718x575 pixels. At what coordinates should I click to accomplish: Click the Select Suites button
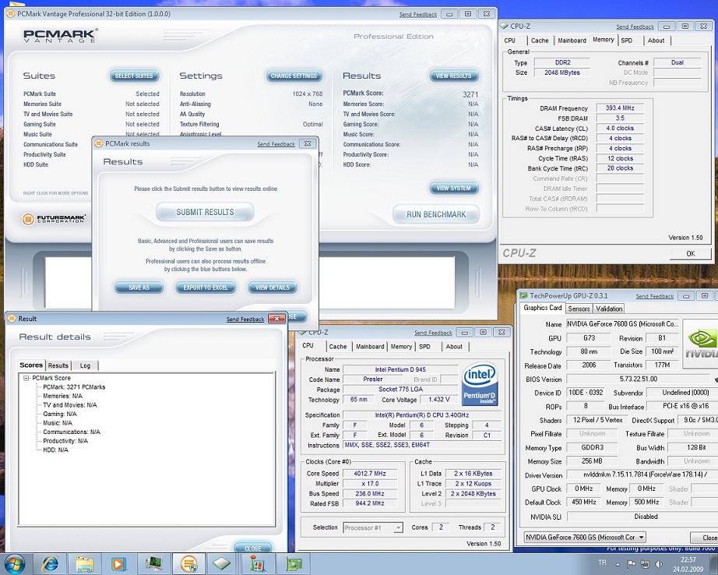134,76
